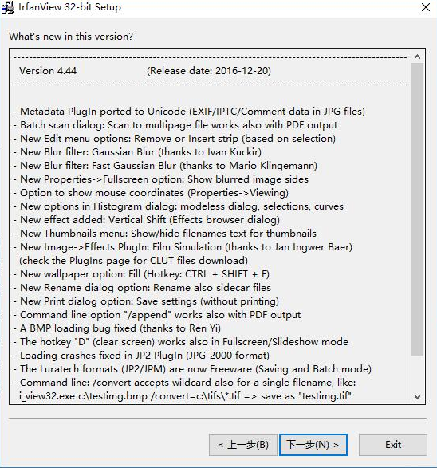
Task: Click the 'BMP loading bug fixed' line
Action: [x=117, y=328]
